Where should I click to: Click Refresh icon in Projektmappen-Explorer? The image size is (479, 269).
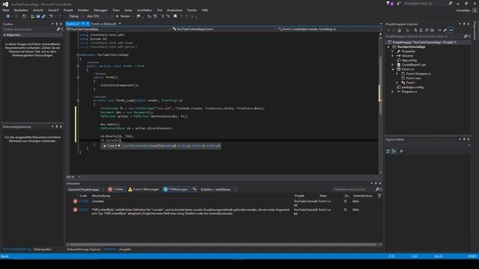pos(421,30)
